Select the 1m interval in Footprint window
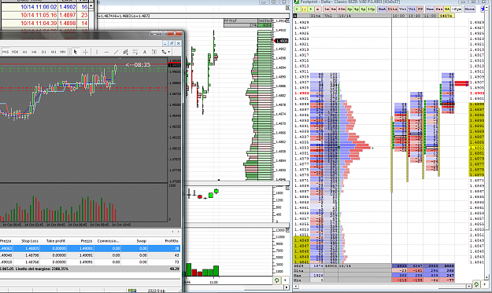 point(327,9)
